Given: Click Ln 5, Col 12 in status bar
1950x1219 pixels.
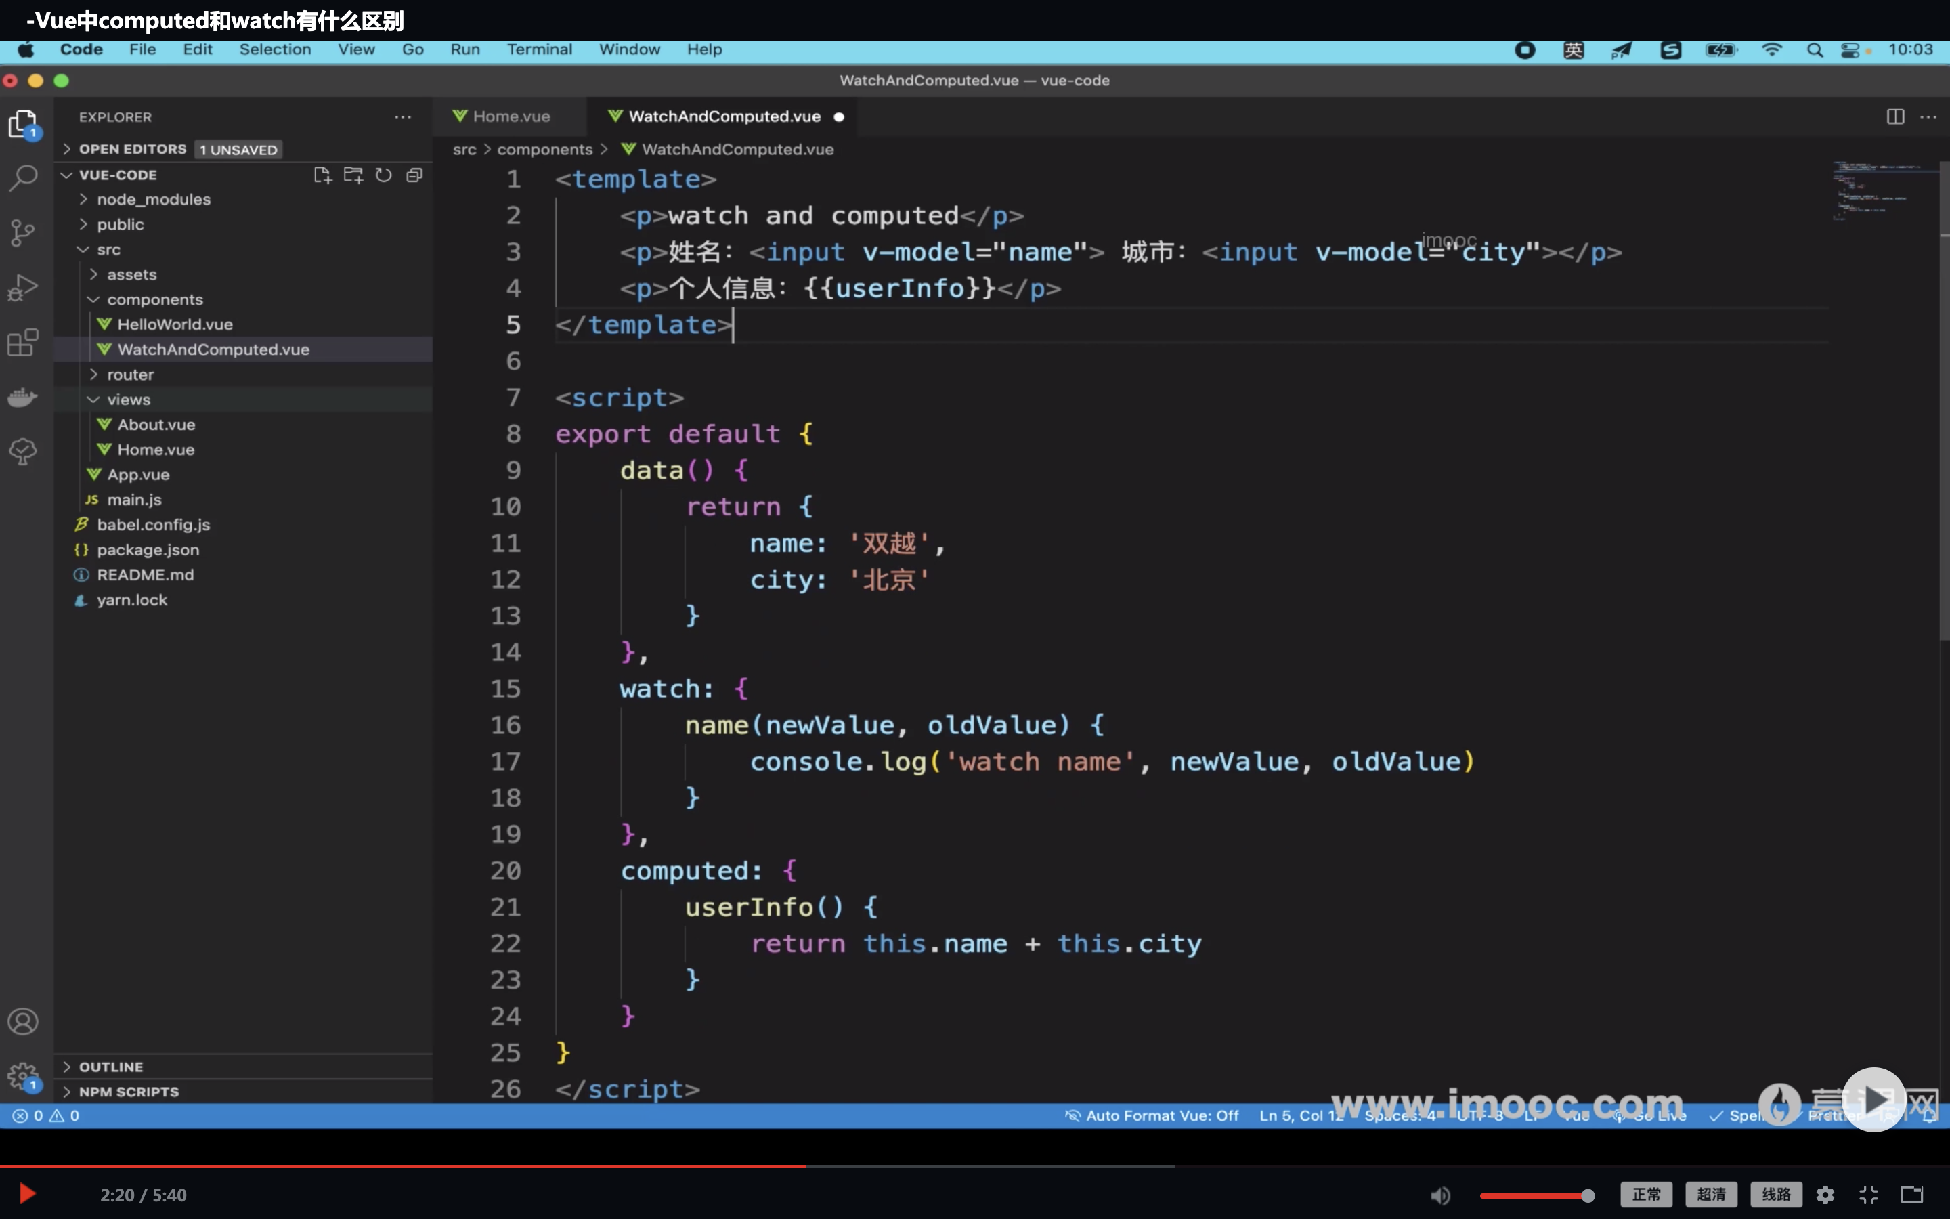Looking at the screenshot, I should (x=1301, y=1115).
